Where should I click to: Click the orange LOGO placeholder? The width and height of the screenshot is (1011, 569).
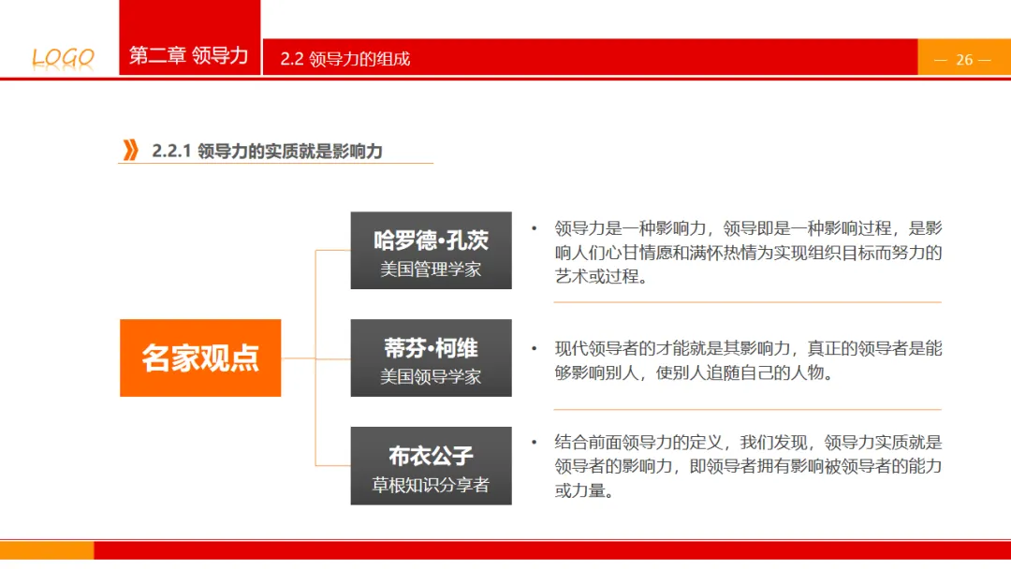(x=64, y=59)
